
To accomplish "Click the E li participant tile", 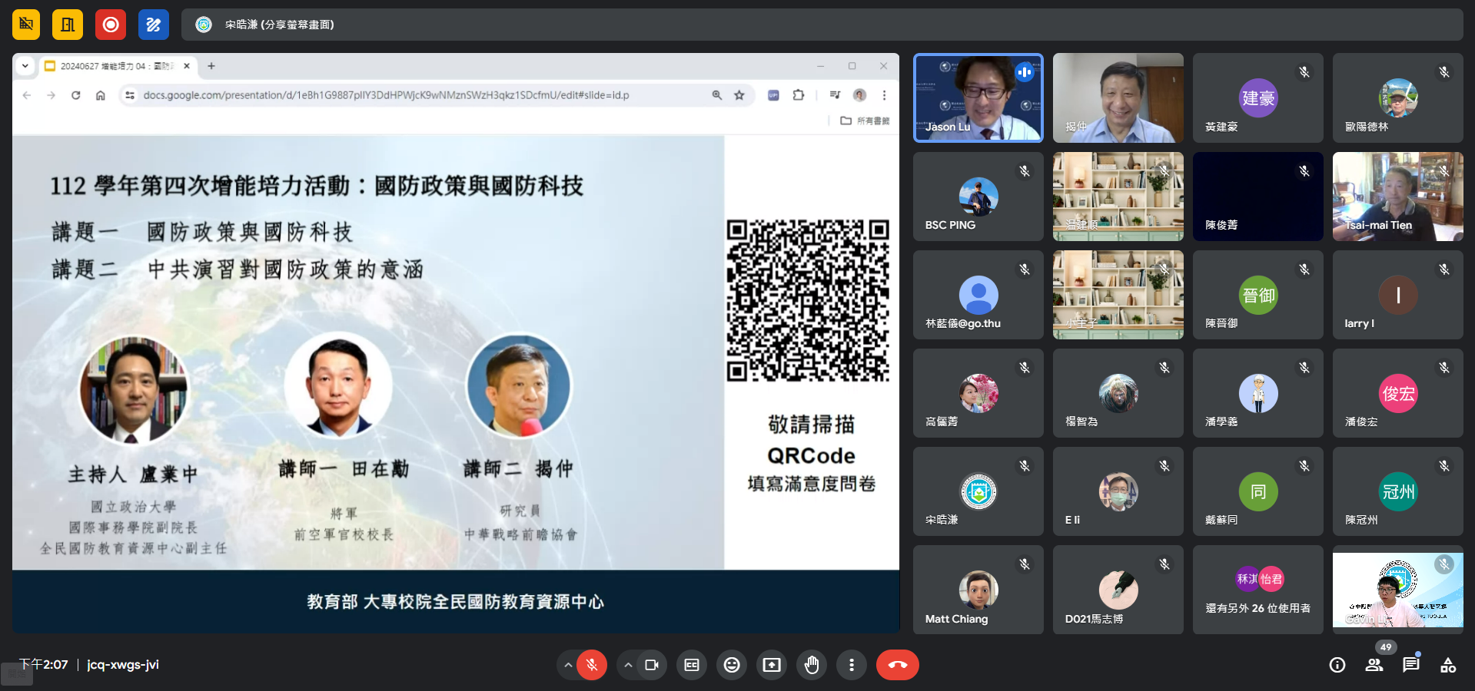I will (1118, 491).
